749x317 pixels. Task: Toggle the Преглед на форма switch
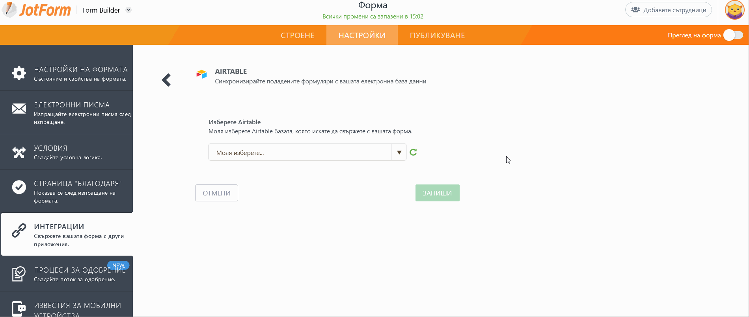coord(733,35)
